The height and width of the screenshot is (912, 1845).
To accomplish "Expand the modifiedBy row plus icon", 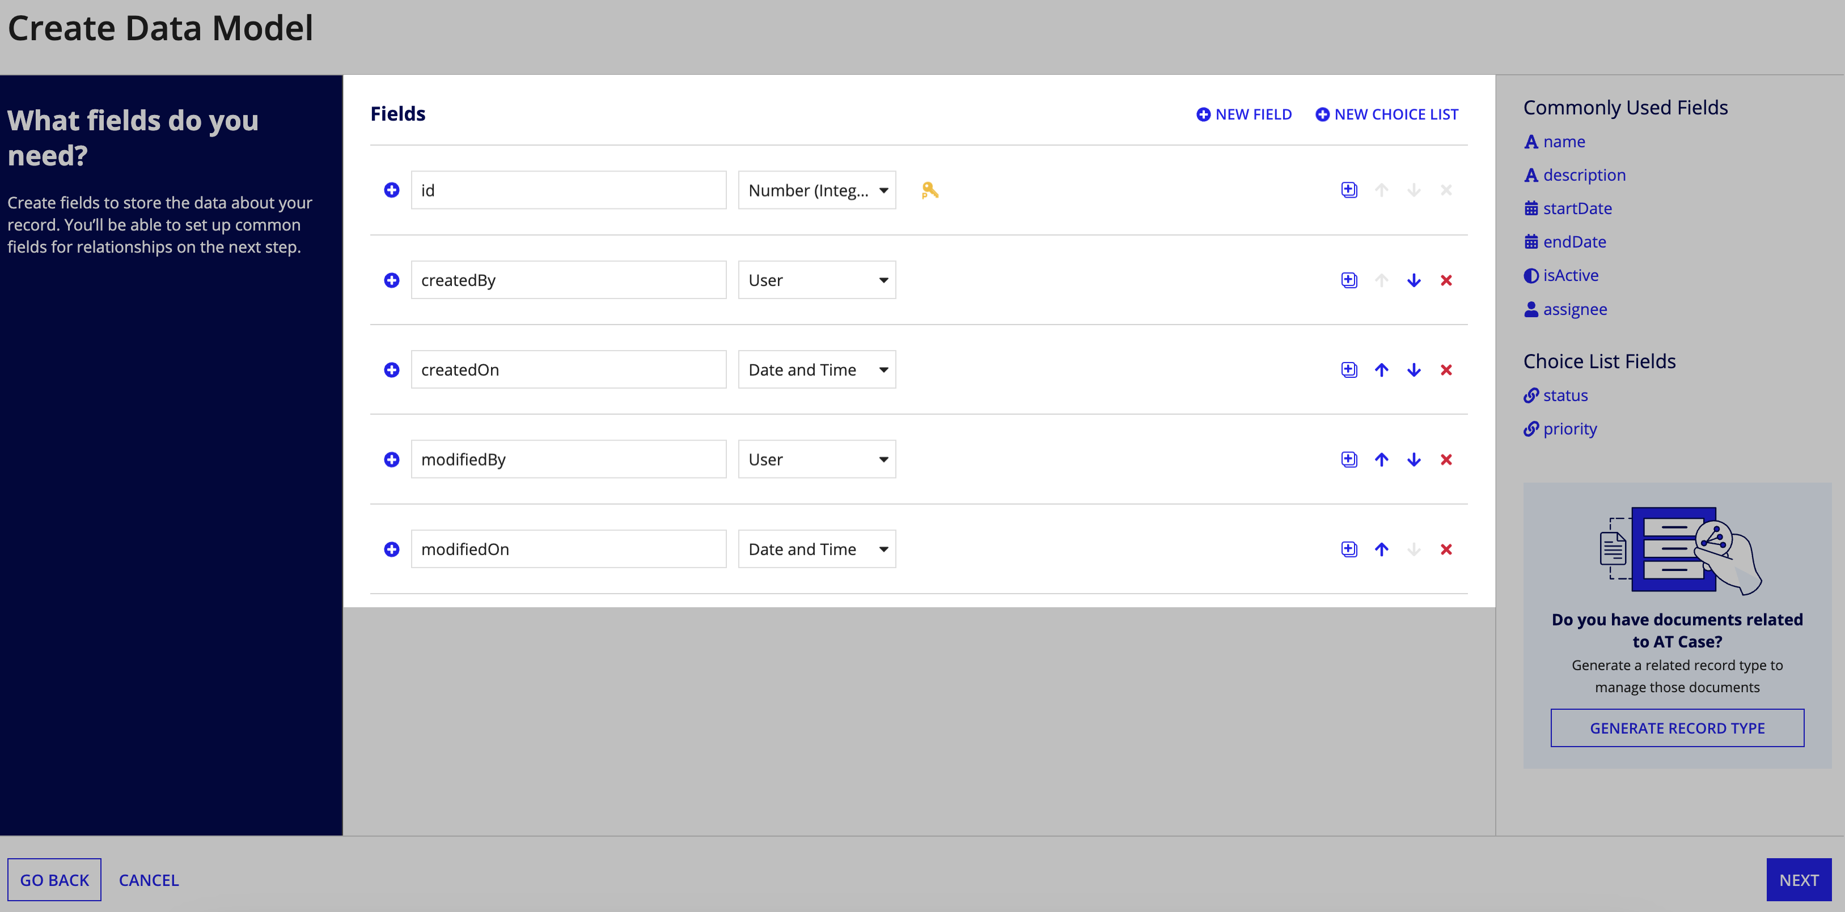I will (x=391, y=459).
